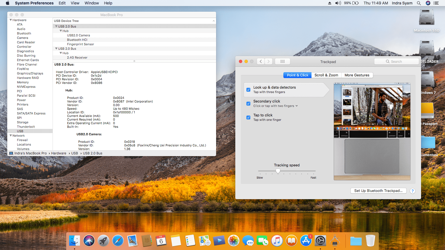Open the View menu
The image size is (445, 250).
75,3
